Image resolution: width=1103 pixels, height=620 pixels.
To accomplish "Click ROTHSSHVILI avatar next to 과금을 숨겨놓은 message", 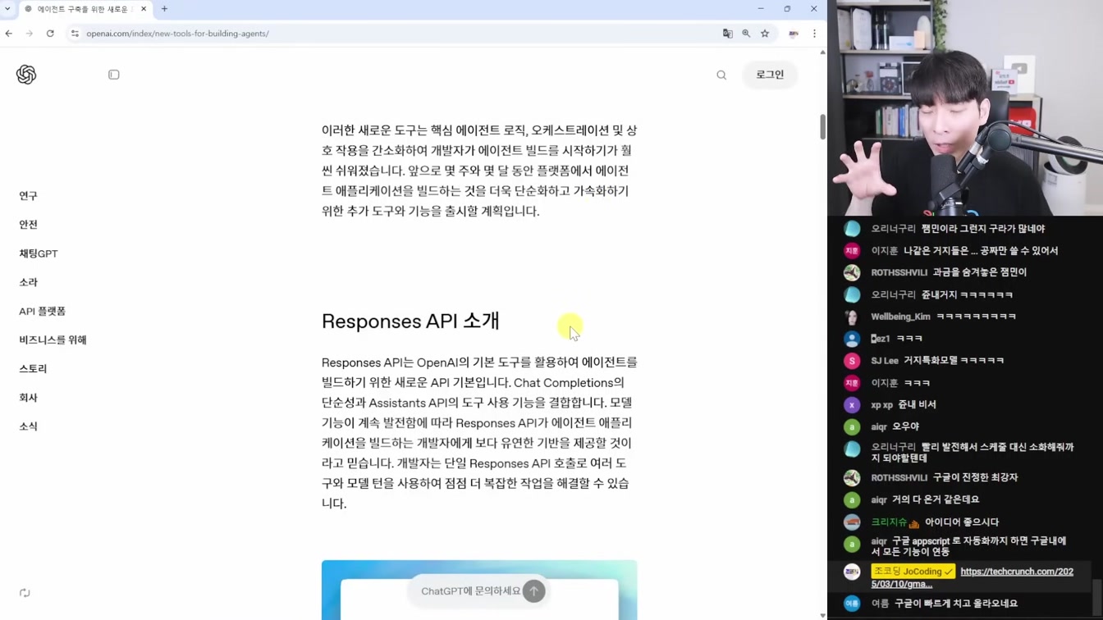I will [x=852, y=272].
